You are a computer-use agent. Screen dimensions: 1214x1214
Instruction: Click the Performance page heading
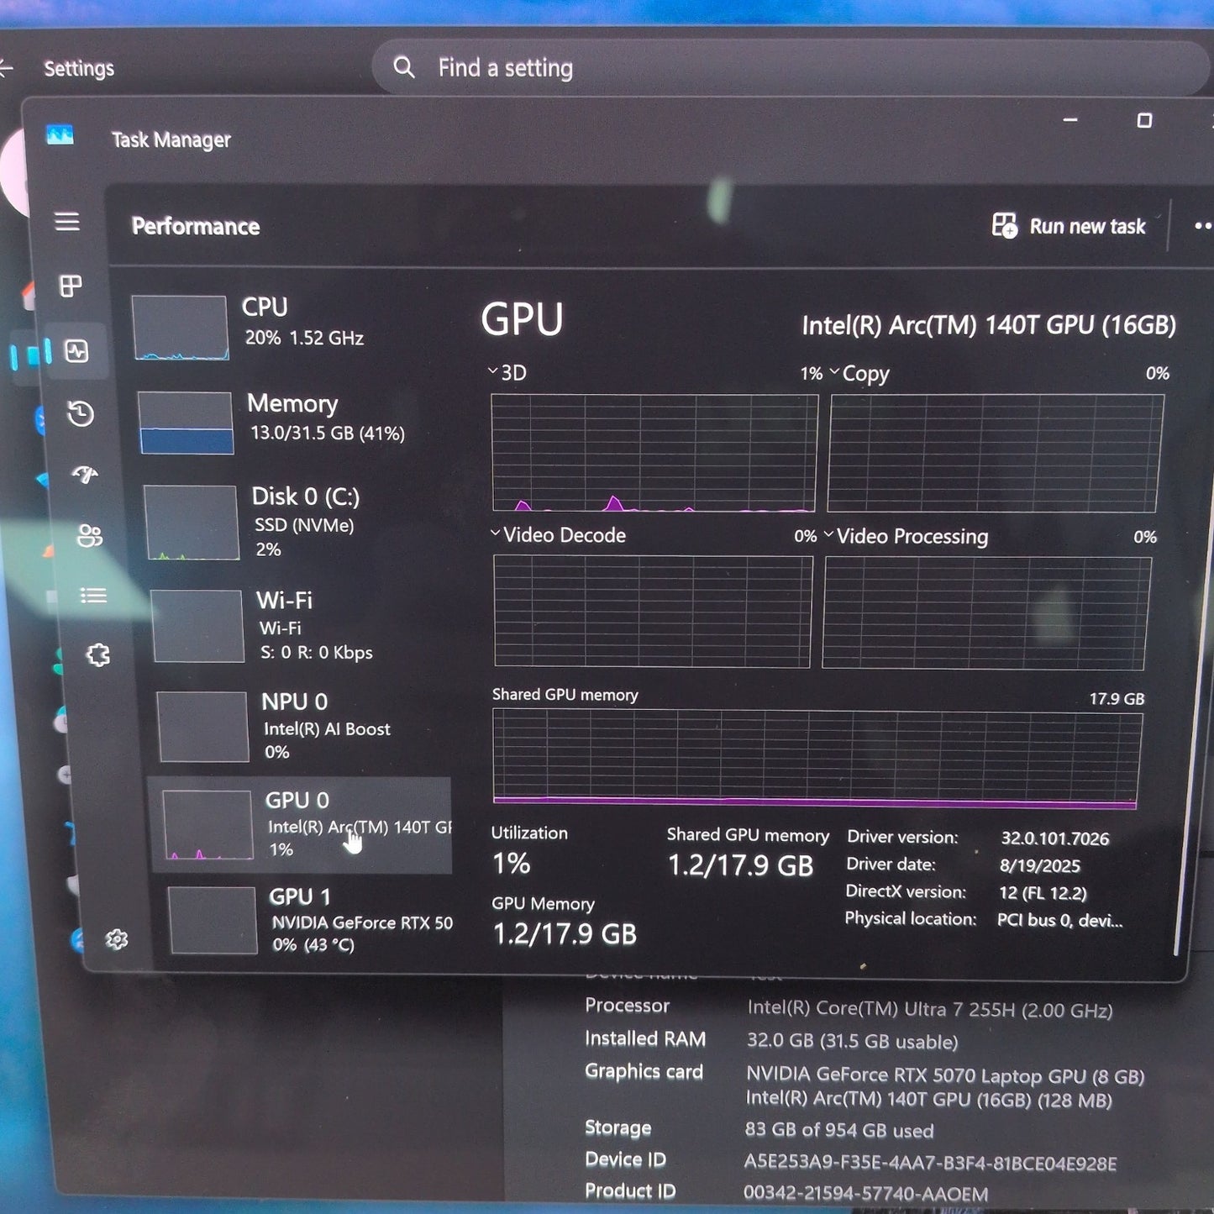[196, 226]
